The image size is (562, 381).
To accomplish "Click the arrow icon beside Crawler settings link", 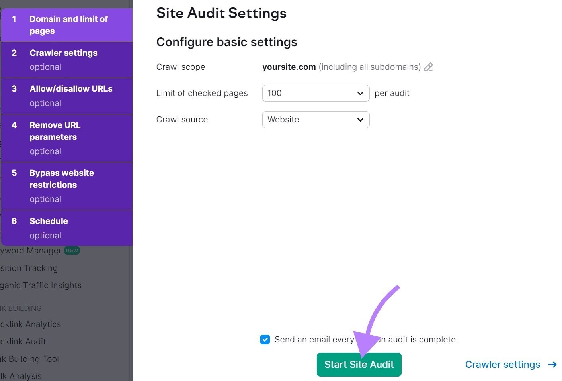I will [553, 364].
